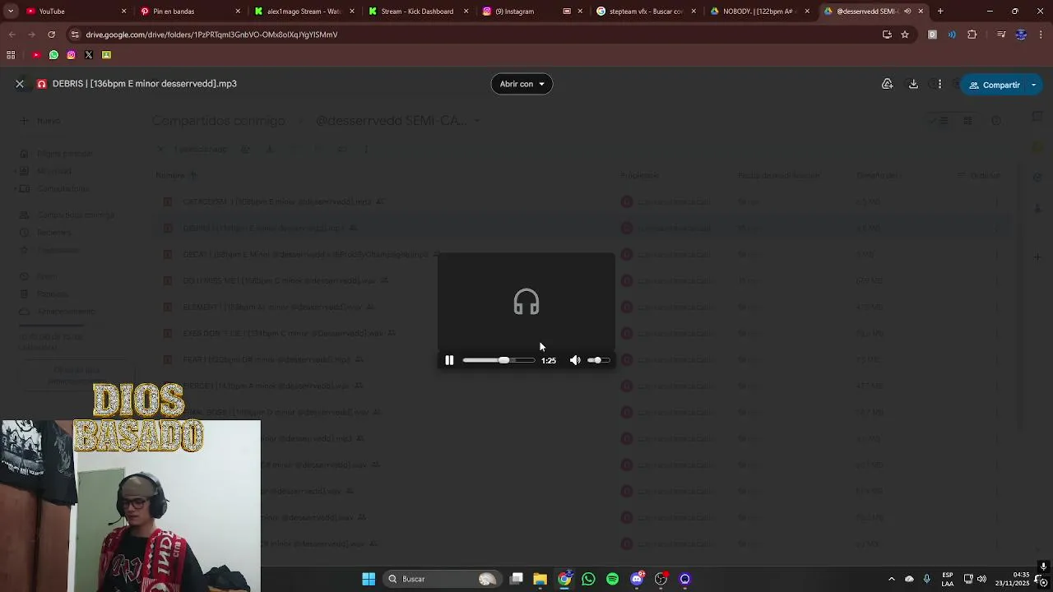Screen dimensions: 1053x592
Task: Open OBS Studio from the taskbar
Action: click(661, 579)
